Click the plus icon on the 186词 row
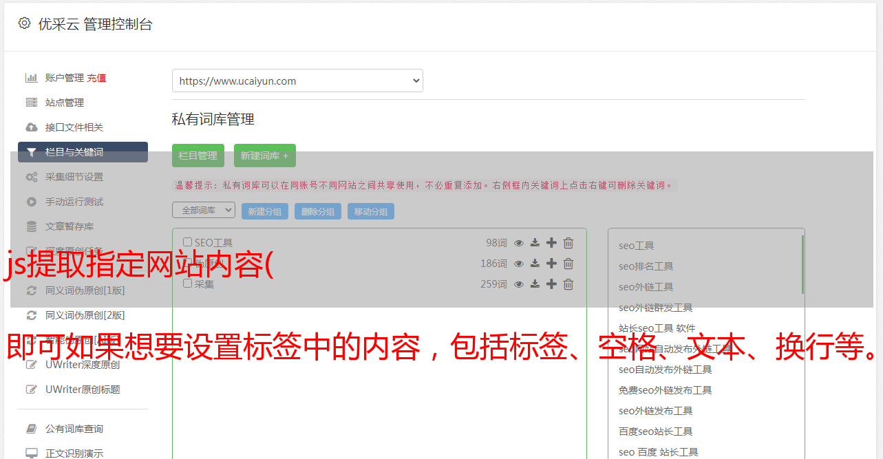 551,264
